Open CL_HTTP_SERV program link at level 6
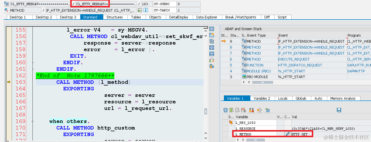Viewport: 371px width, 142px height. [x=359, y=59]
